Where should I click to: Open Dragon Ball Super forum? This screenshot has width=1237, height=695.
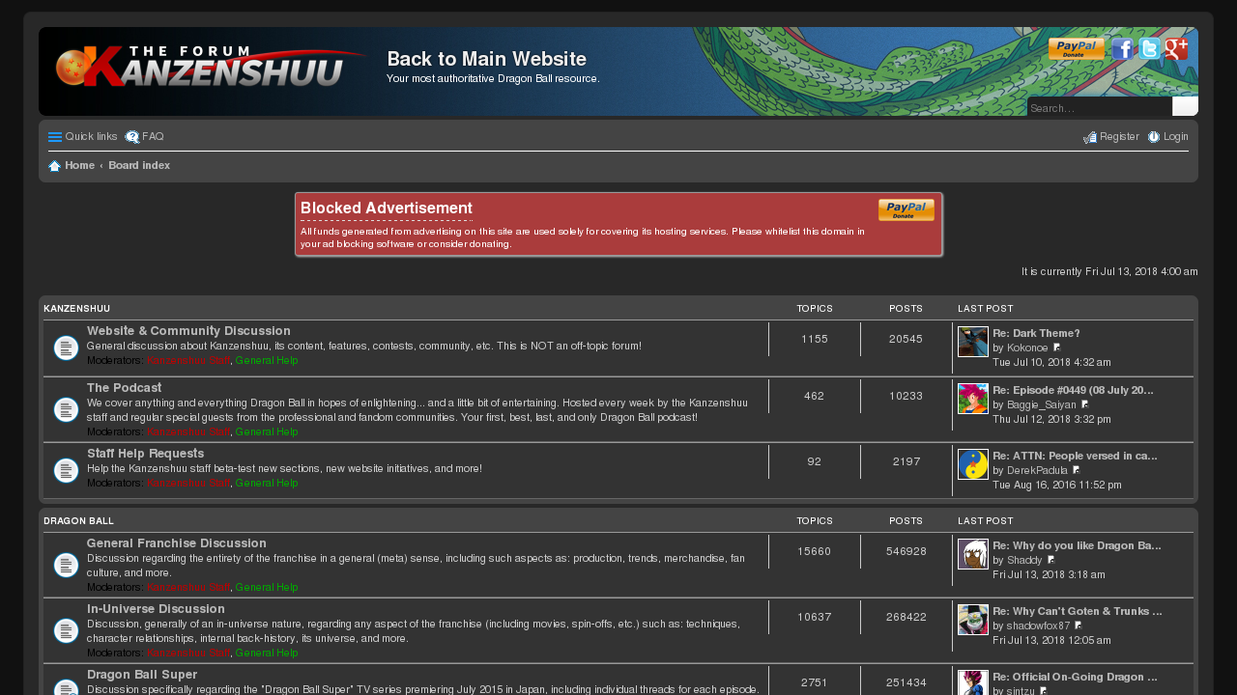[x=142, y=675]
